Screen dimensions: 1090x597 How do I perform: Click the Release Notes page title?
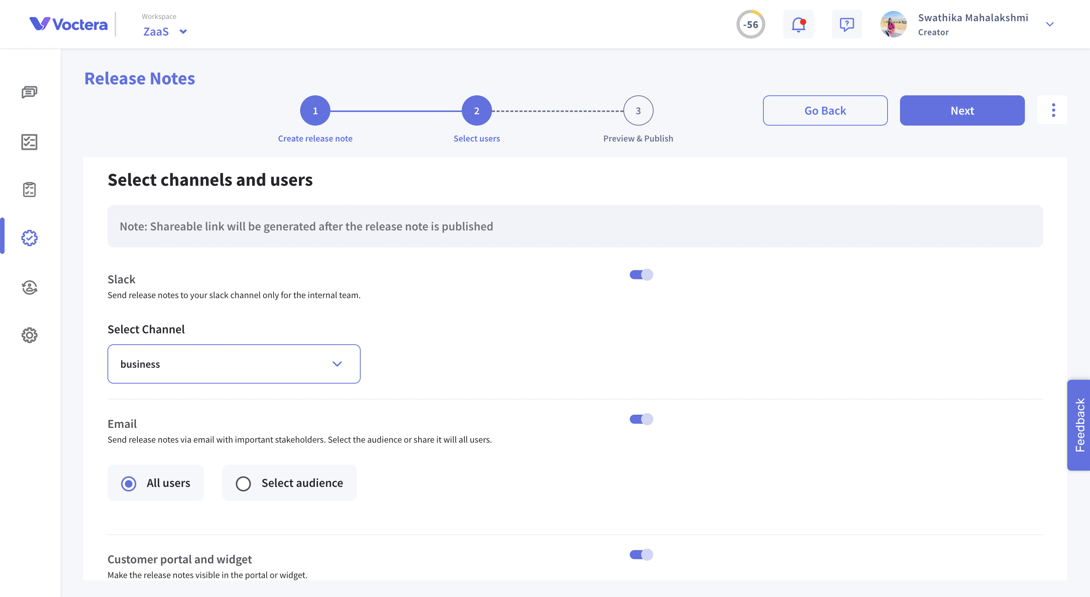[x=140, y=78]
